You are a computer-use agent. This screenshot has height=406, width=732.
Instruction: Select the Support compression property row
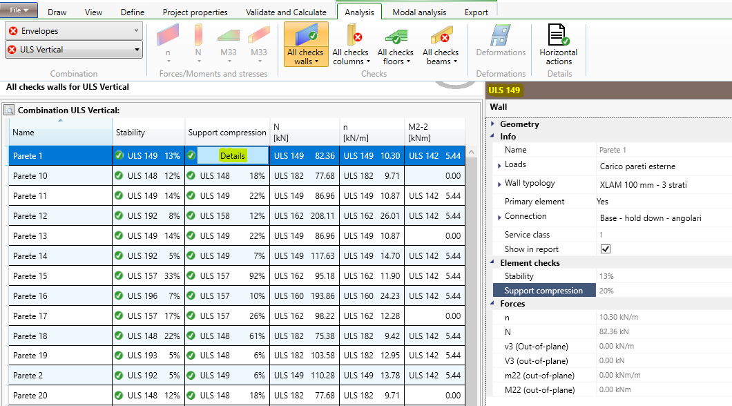[x=612, y=290]
